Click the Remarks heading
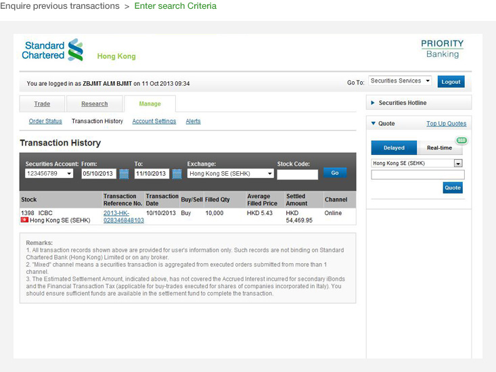The width and height of the screenshot is (496, 372). click(39, 243)
